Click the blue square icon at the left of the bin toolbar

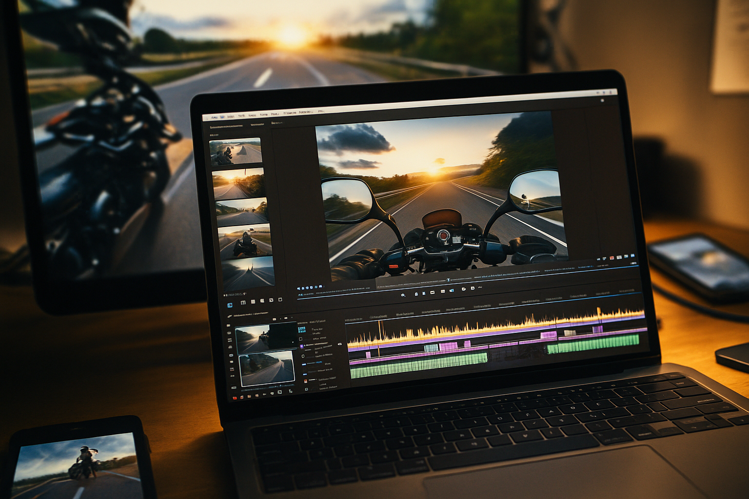[230, 305]
